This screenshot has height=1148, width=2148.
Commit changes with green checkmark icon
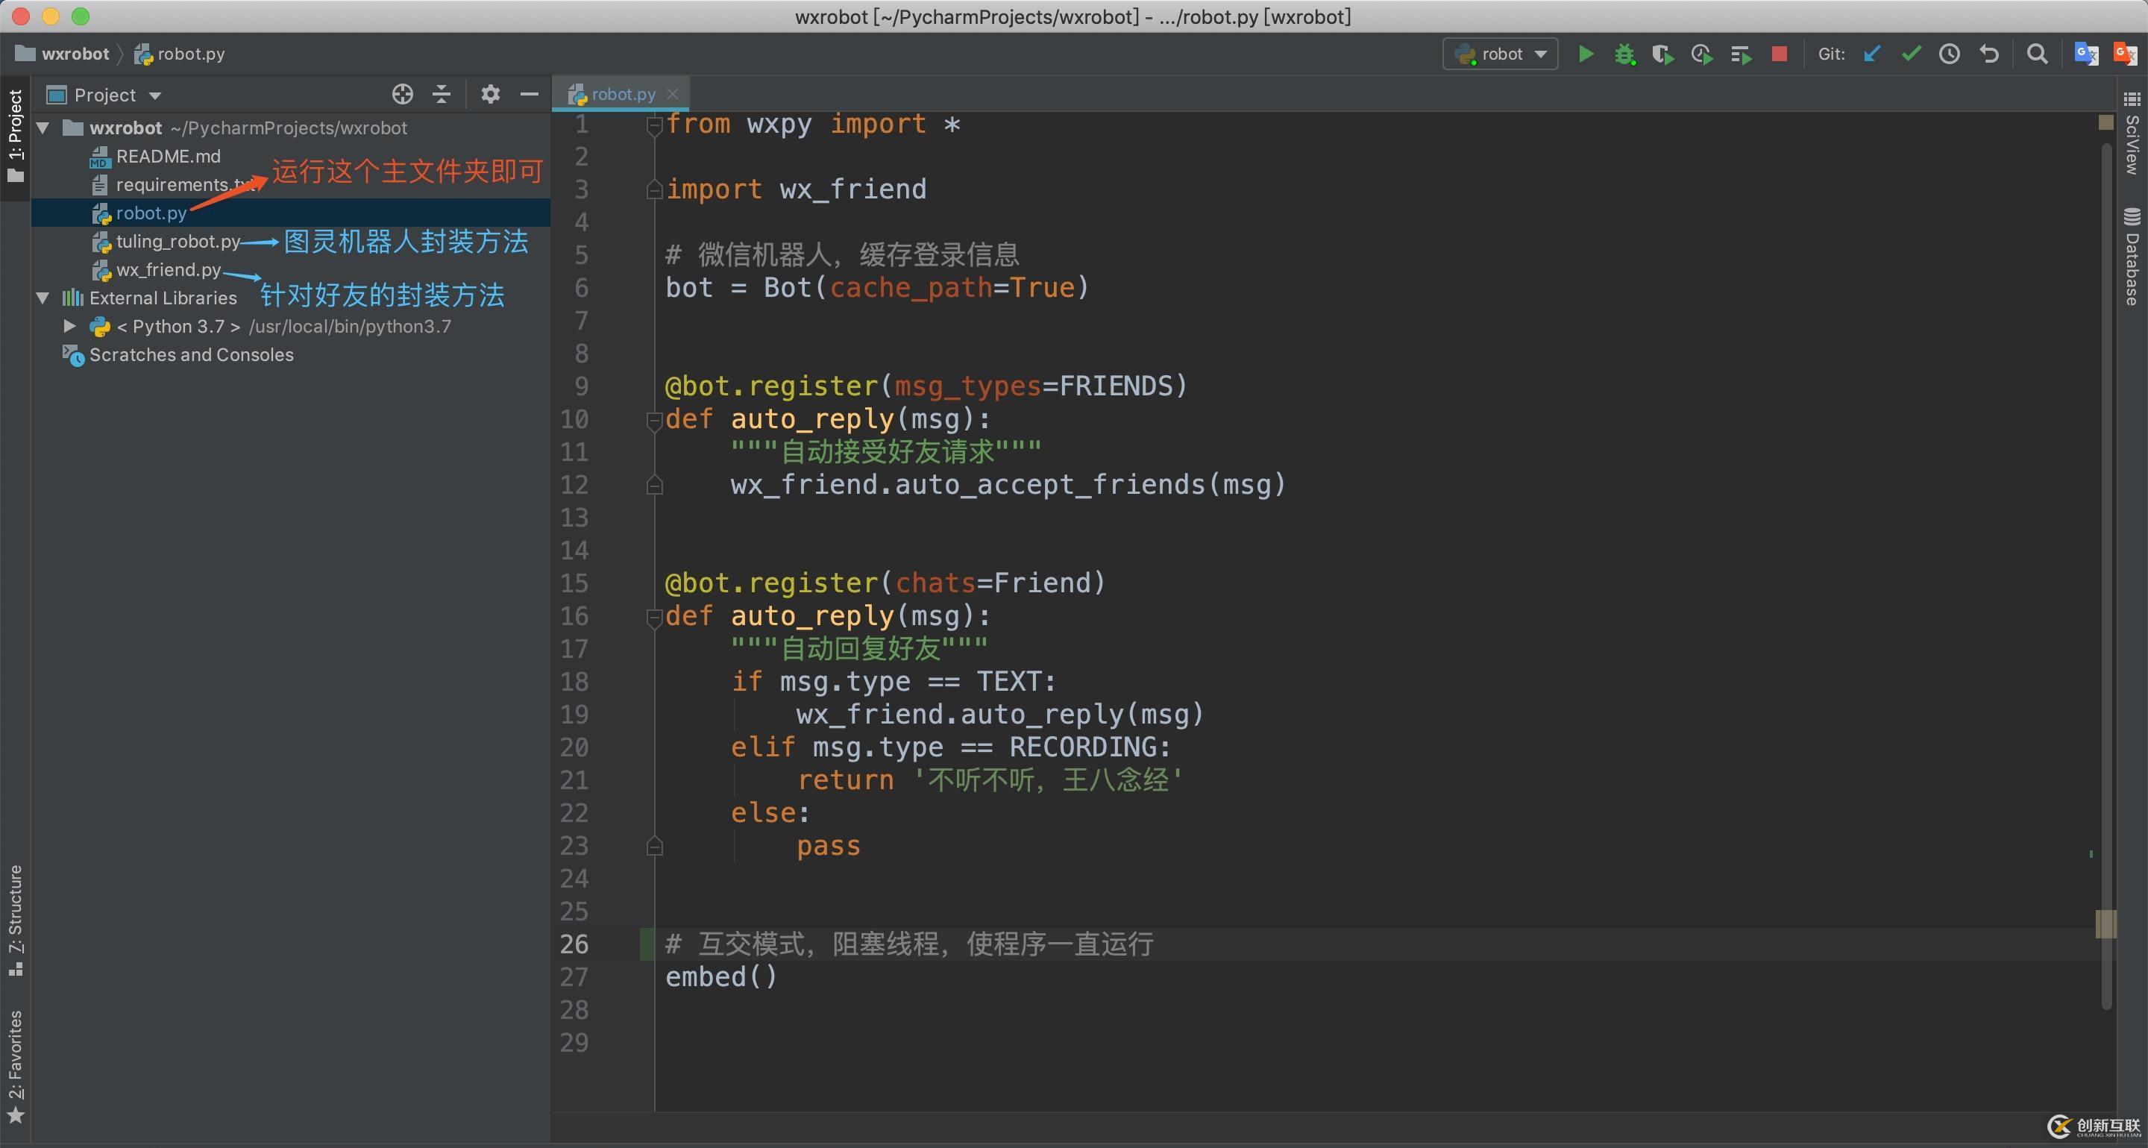click(x=1910, y=54)
